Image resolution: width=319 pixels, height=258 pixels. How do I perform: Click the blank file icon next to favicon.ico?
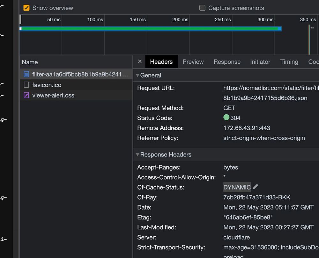click(26, 85)
